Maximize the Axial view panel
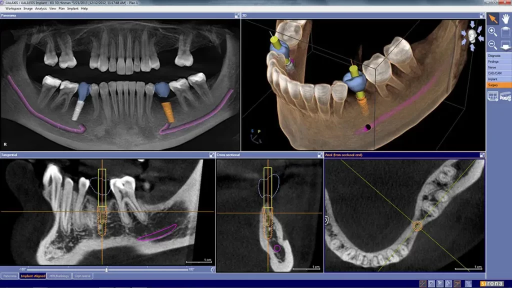Screen dimensions: 512x288 pyautogui.click(x=482, y=155)
